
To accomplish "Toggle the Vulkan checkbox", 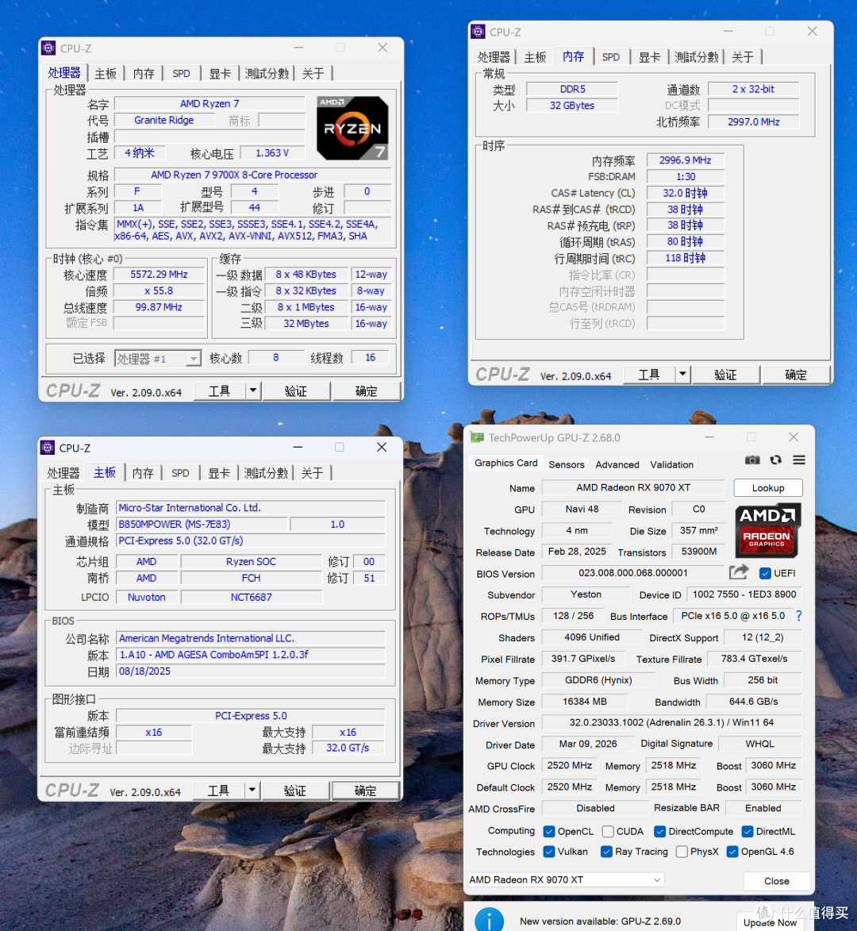I will tap(549, 852).
